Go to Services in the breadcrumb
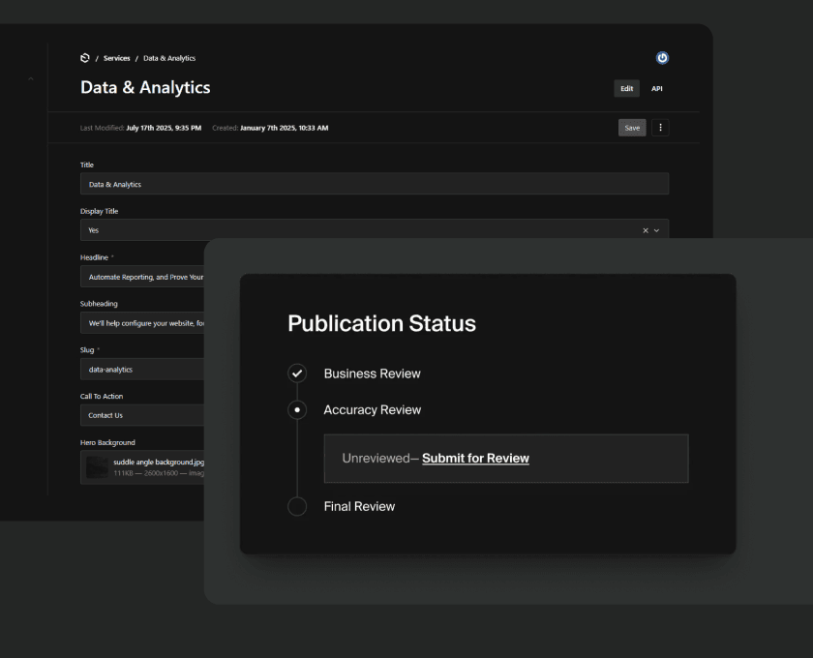Viewport: 813px width, 658px height. (117, 58)
